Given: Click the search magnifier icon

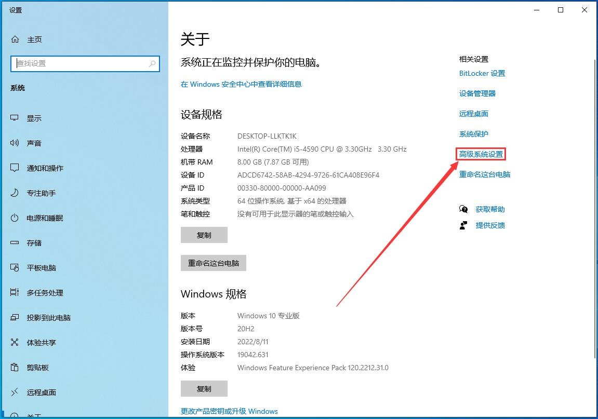Looking at the screenshot, I should click(152, 63).
